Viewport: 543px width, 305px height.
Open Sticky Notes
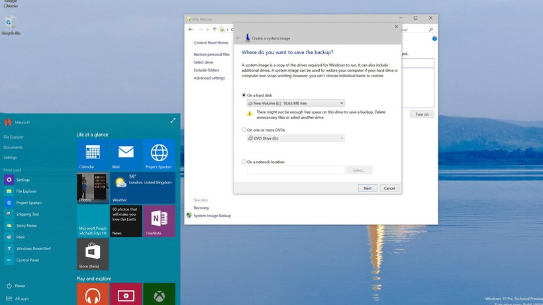tap(26, 226)
